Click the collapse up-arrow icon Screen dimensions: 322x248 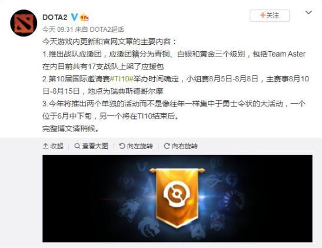[45, 146]
